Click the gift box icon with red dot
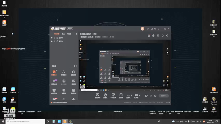 [149, 36]
